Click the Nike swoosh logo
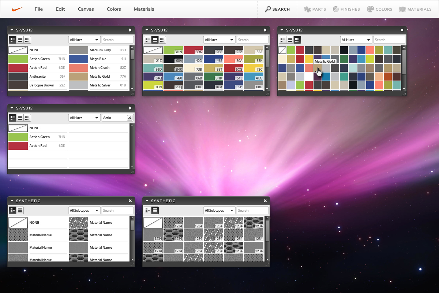This screenshot has width=439, height=293. click(x=17, y=9)
